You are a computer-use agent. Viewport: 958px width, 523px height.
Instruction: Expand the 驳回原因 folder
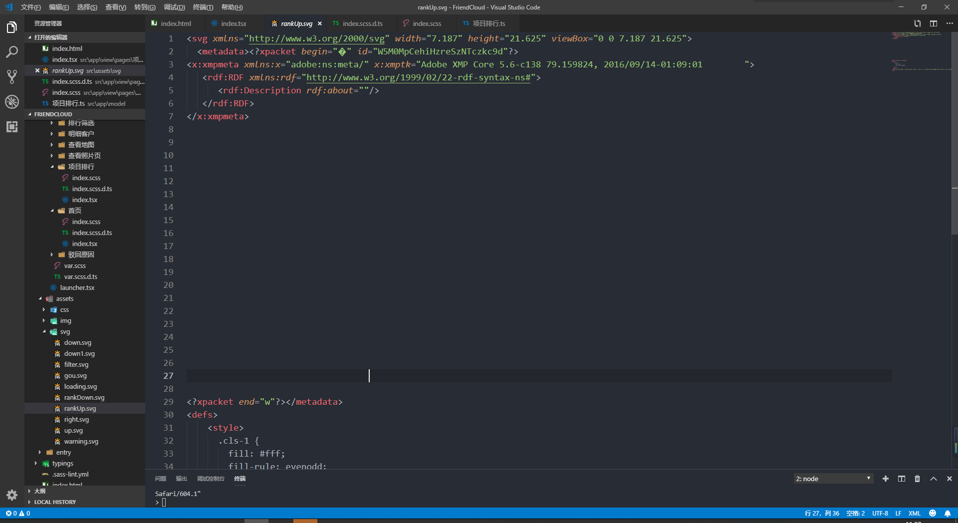pyautogui.click(x=81, y=255)
